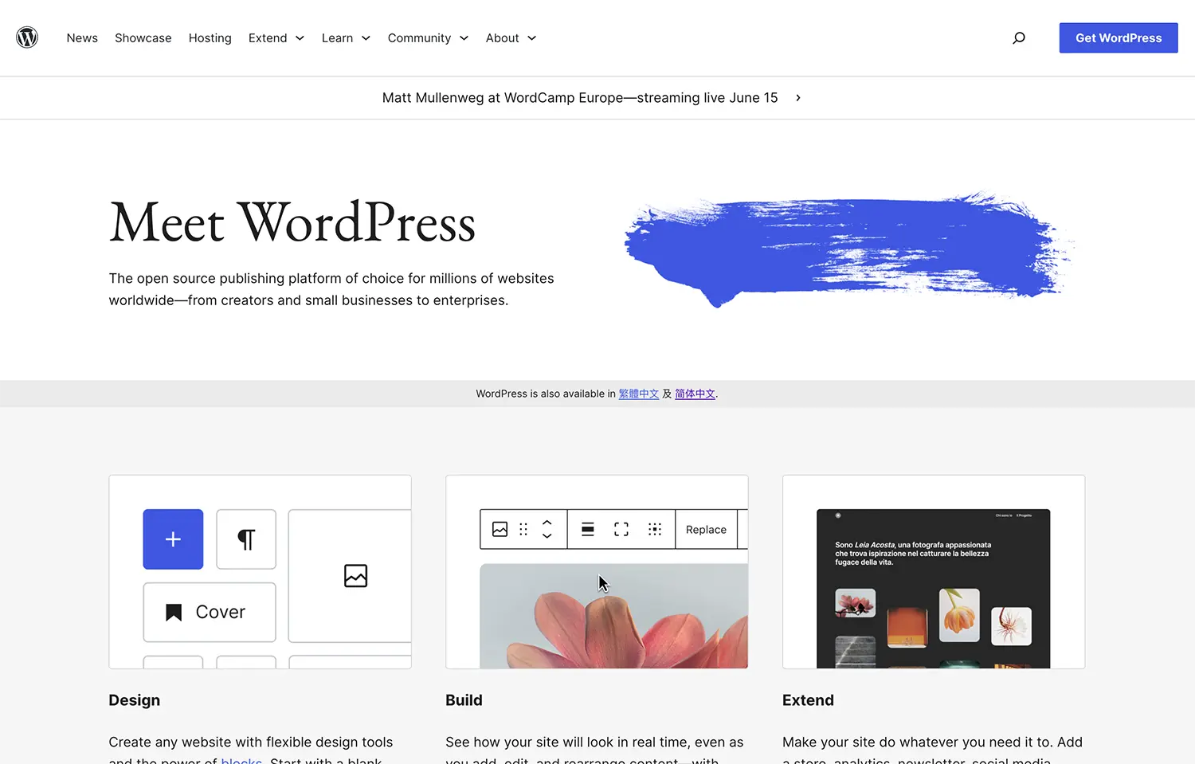The width and height of the screenshot is (1195, 764).
Task: Click the Cover block button
Action: [210, 612]
